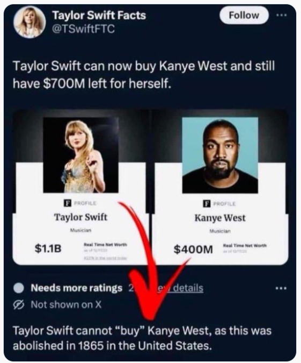Open the Taylor Swift Facts display name

pos(99,16)
